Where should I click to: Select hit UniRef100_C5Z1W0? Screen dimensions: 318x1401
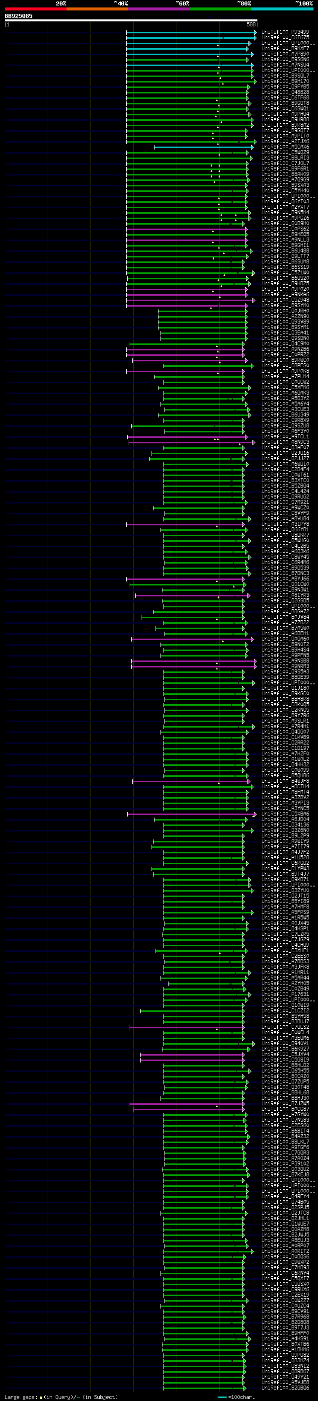pos(285,272)
